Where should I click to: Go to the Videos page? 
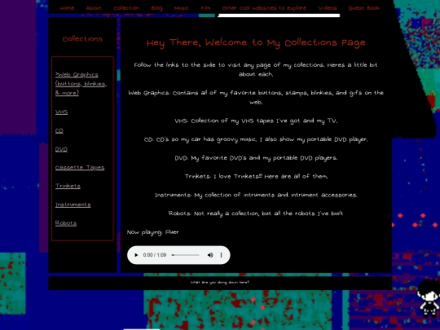[328, 8]
